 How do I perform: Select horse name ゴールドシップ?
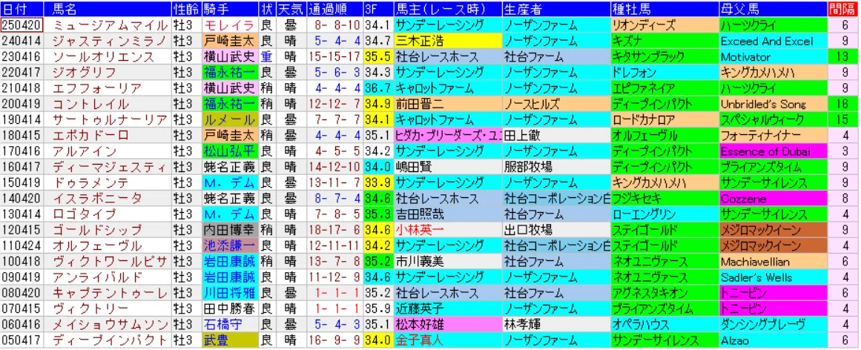96,230
